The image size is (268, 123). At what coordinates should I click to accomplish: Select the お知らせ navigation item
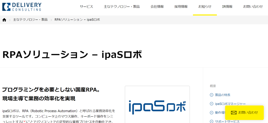pos(205,7)
